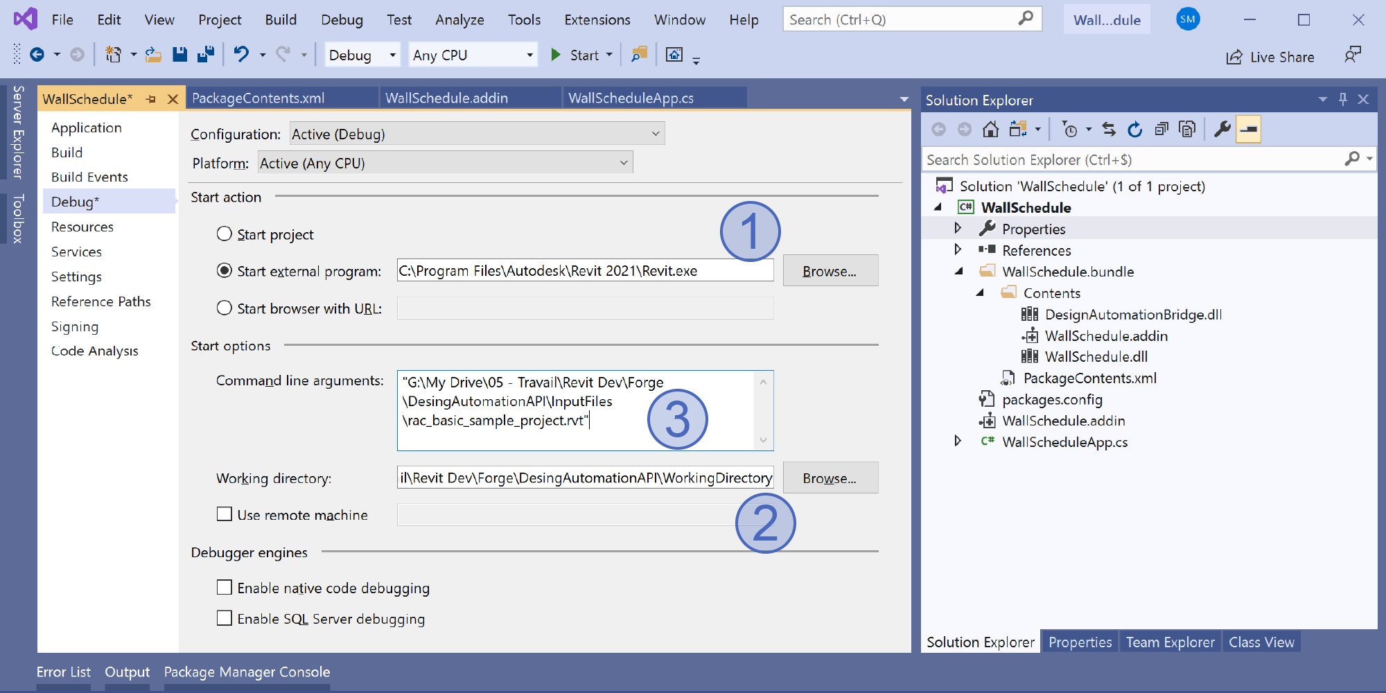
Task: Click the Live Share button
Action: click(x=1270, y=57)
